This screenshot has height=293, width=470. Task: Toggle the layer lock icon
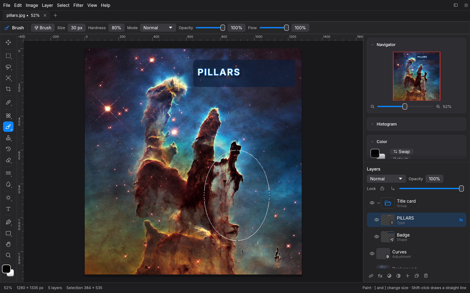[x=382, y=188]
